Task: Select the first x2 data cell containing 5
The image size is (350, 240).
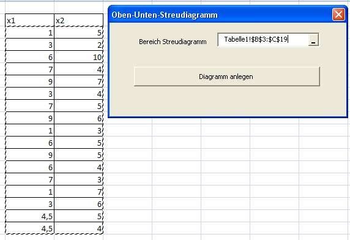Action: pyautogui.click(x=78, y=32)
